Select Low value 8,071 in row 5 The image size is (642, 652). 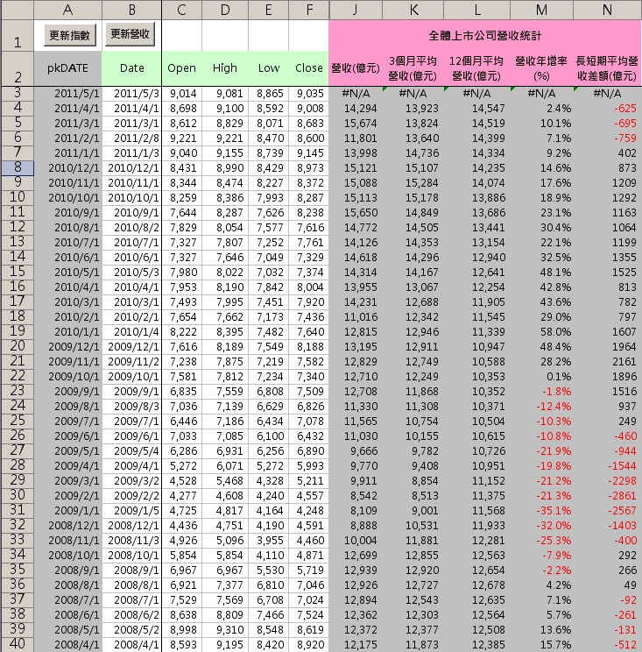pyautogui.click(x=268, y=124)
